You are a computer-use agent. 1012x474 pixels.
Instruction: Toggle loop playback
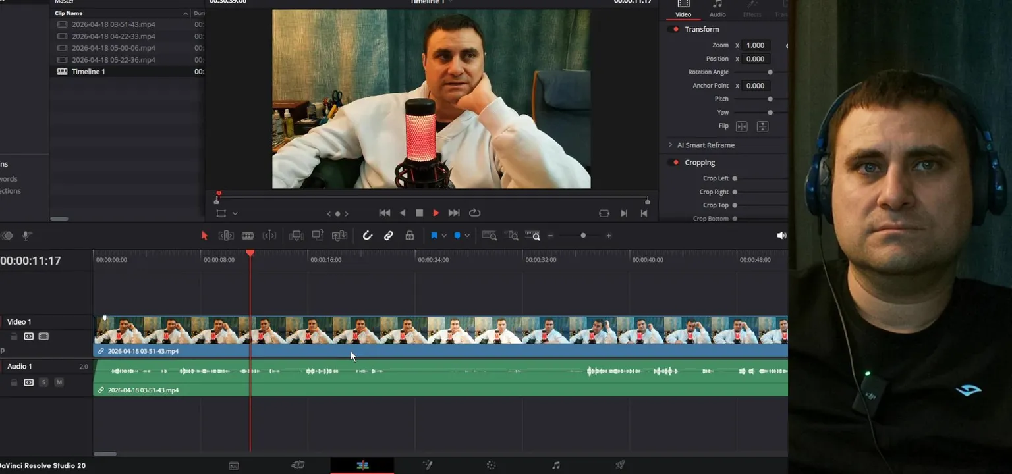(x=474, y=213)
